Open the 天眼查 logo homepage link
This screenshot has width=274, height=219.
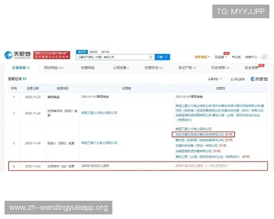click(x=18, y=55)
